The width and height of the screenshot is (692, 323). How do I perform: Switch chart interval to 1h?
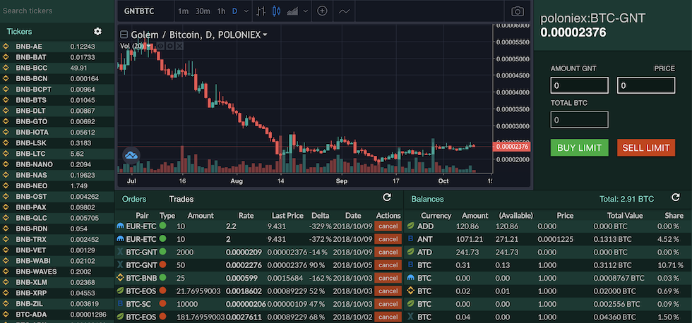coord(221,11)
